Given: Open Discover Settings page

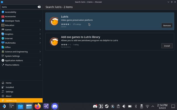Looking at the screenshot, I should tap(9, 92).
